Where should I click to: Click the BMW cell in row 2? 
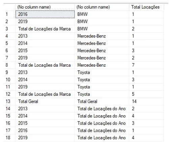coord(102,21)
